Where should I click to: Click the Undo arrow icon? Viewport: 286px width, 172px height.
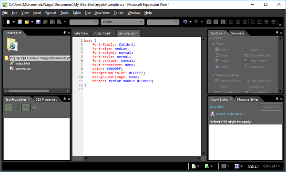point(185,22)
